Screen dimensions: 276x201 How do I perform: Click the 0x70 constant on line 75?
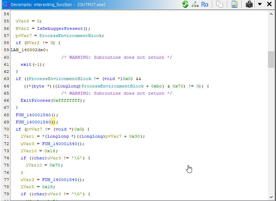point(56,165)
